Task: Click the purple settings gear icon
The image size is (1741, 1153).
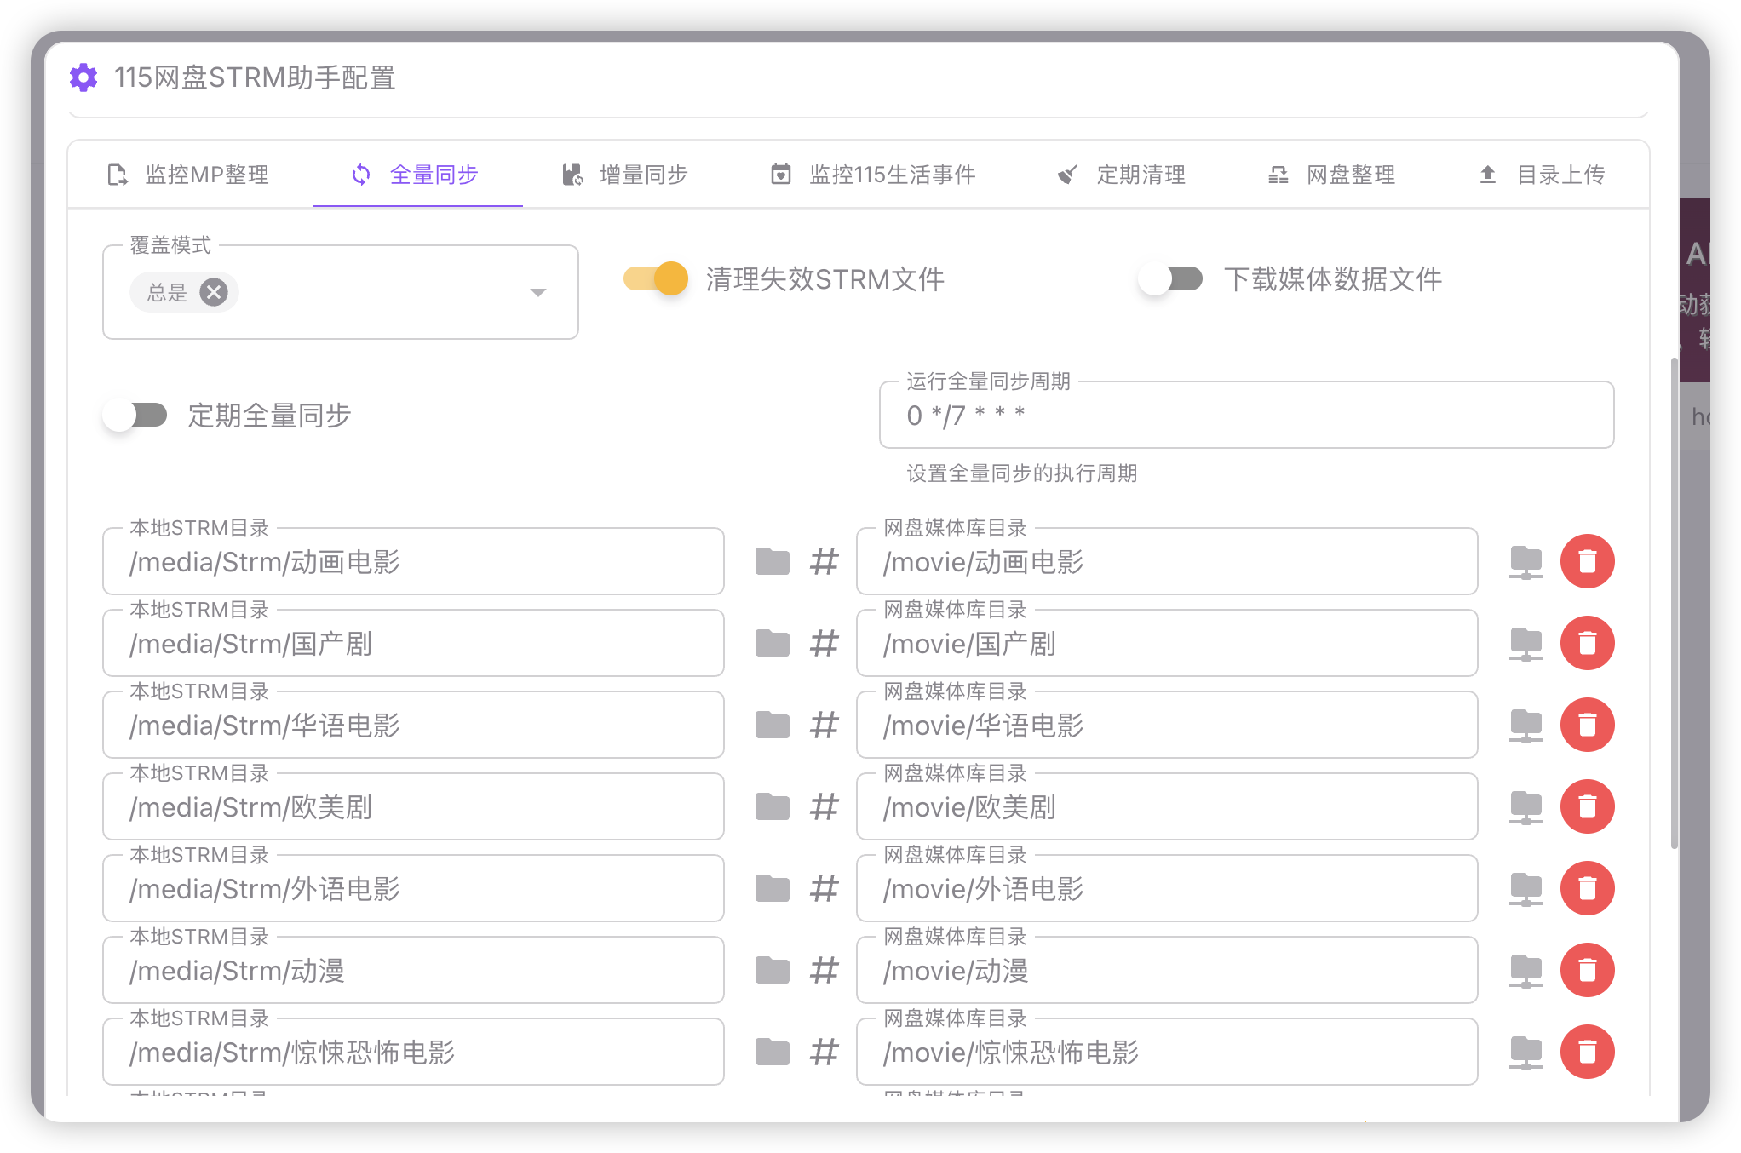Action: pos(83,77)
